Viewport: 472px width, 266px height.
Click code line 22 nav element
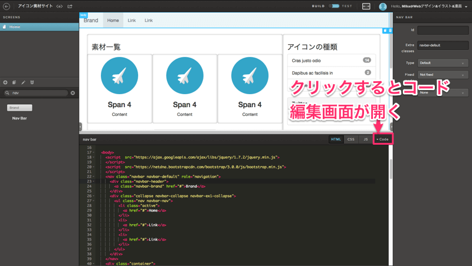[x=163, y=177]
